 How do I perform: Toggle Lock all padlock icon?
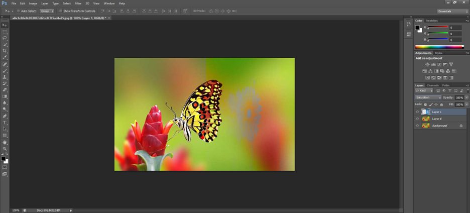coord(441,104)
